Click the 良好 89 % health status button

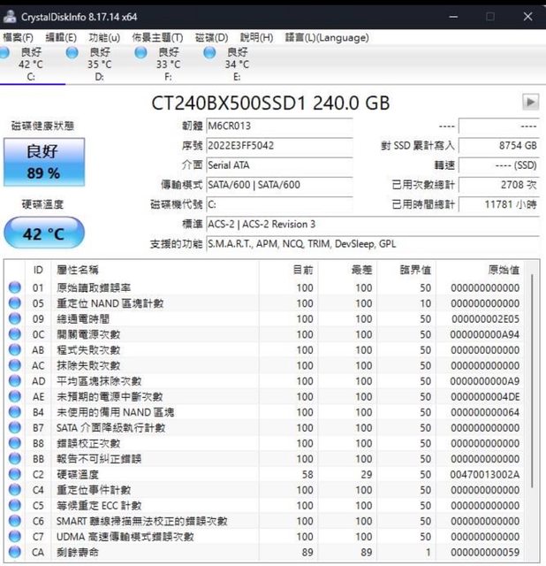pos(43,162)
